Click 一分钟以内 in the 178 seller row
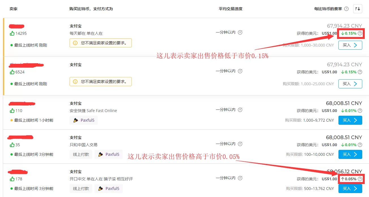The height and width of the screenshot is (197, 369). point(226,178)
